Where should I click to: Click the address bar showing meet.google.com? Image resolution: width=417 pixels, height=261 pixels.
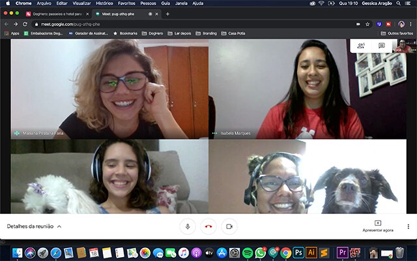pos(195,23)
